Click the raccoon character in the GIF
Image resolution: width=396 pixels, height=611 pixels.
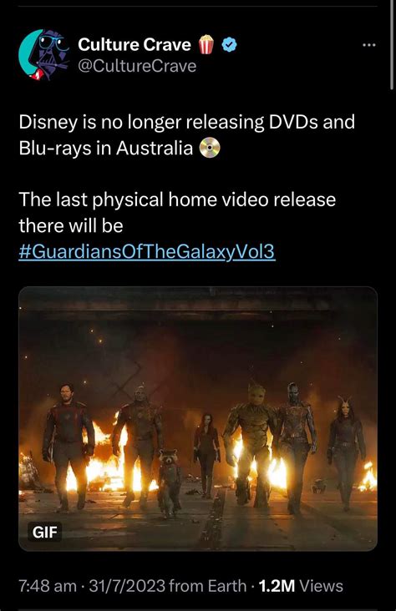point(170,482)
